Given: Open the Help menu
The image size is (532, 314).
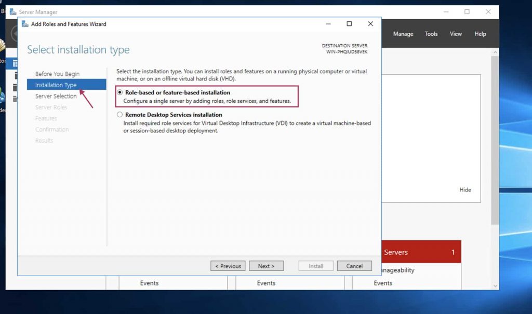Looking at the screenshot, I should click(x=480, y=34).
